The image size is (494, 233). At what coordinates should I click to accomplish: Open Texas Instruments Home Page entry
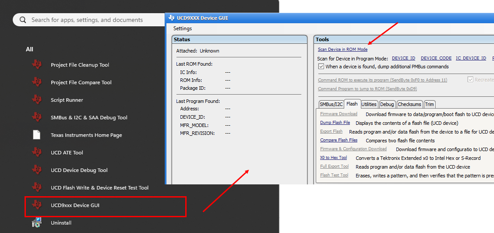coord(86,135)
